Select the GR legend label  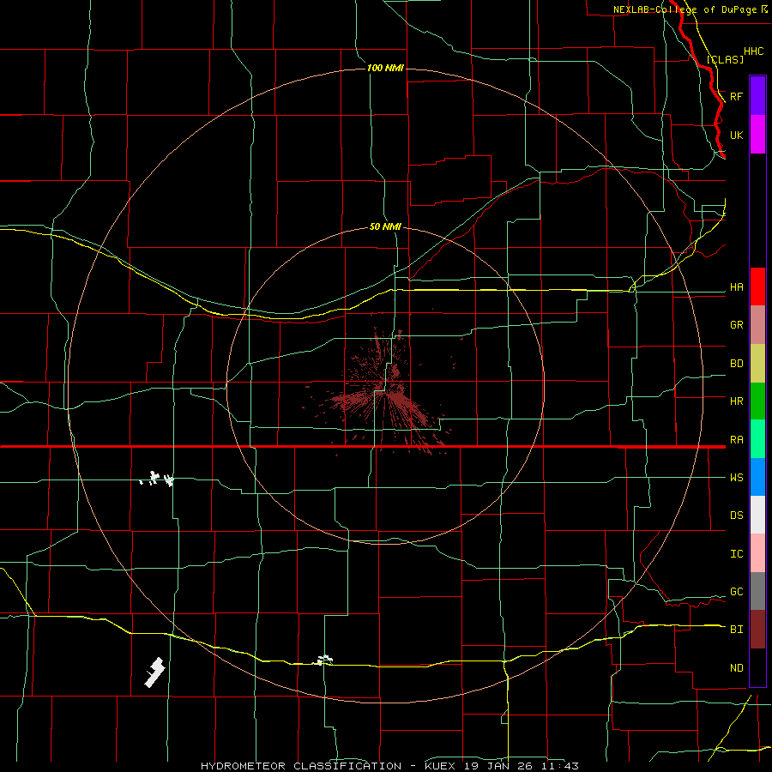click(736, 325)
